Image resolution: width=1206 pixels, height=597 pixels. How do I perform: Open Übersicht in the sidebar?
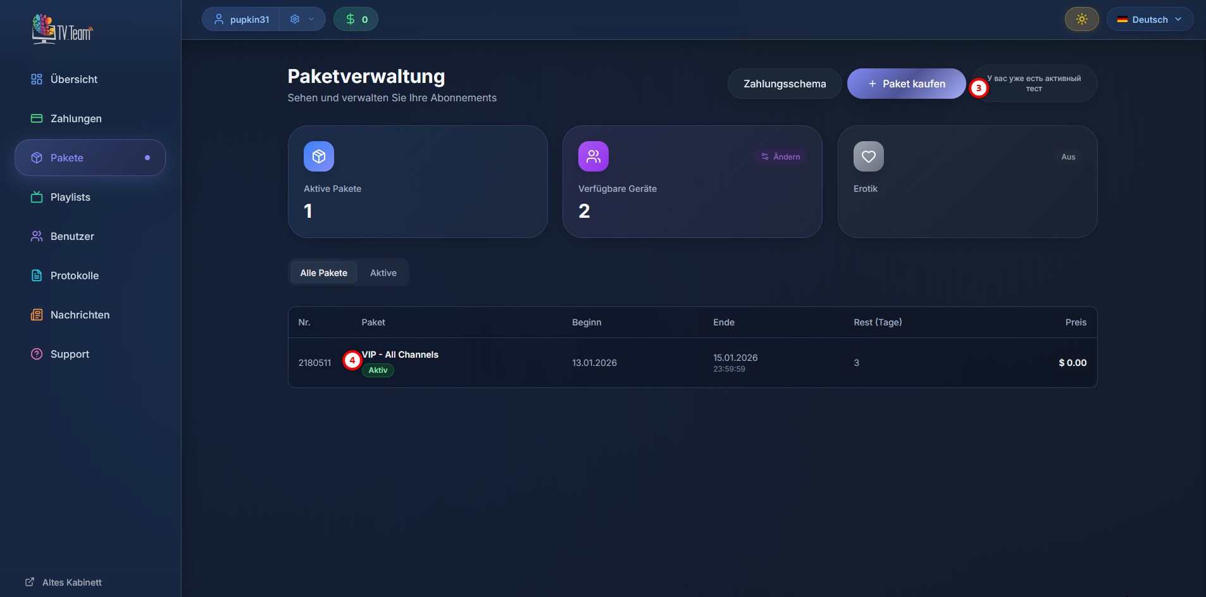(73, 79)
